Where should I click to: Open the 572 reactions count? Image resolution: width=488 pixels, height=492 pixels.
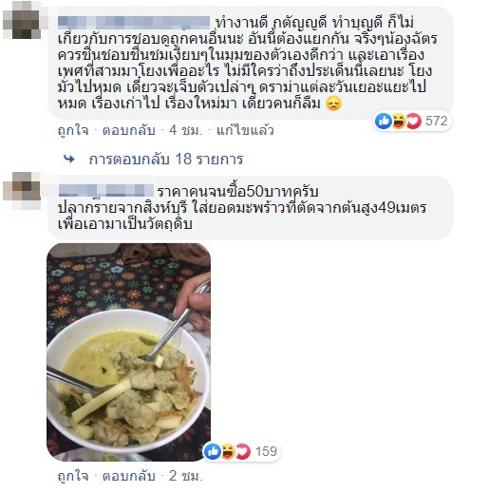pyautogui.click(x=437, y=121)
